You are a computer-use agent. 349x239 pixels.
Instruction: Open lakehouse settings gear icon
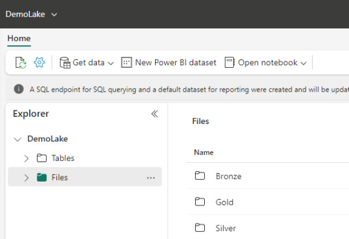point(39,62)
